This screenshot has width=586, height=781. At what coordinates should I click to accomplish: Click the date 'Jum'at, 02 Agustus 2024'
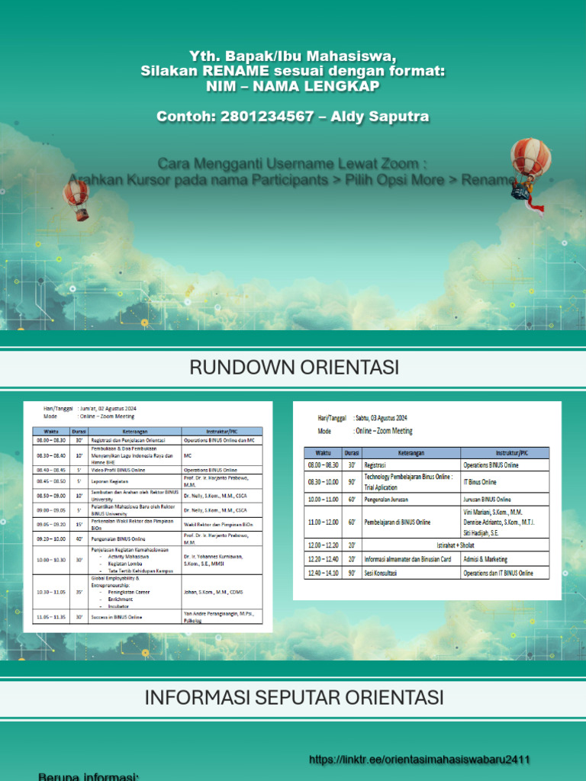click(x=108, y=409)
